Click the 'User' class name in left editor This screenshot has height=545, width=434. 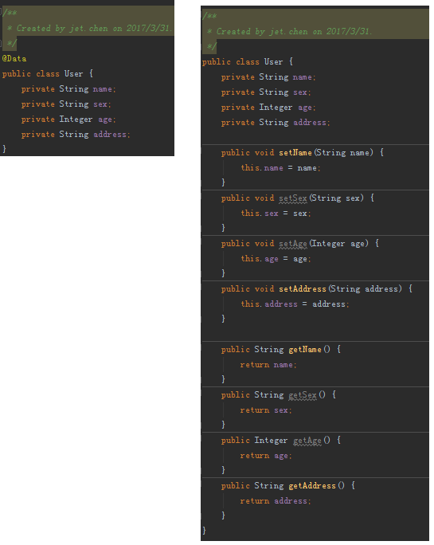point(74,73)
